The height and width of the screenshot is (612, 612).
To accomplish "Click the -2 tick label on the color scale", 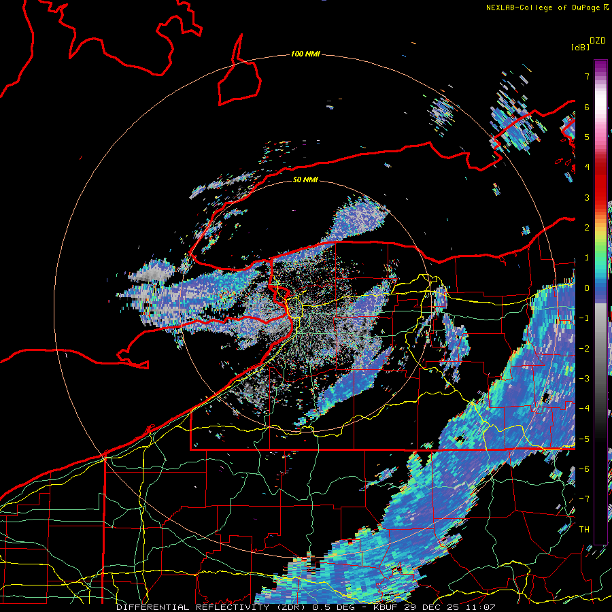I will pos(584,349).
